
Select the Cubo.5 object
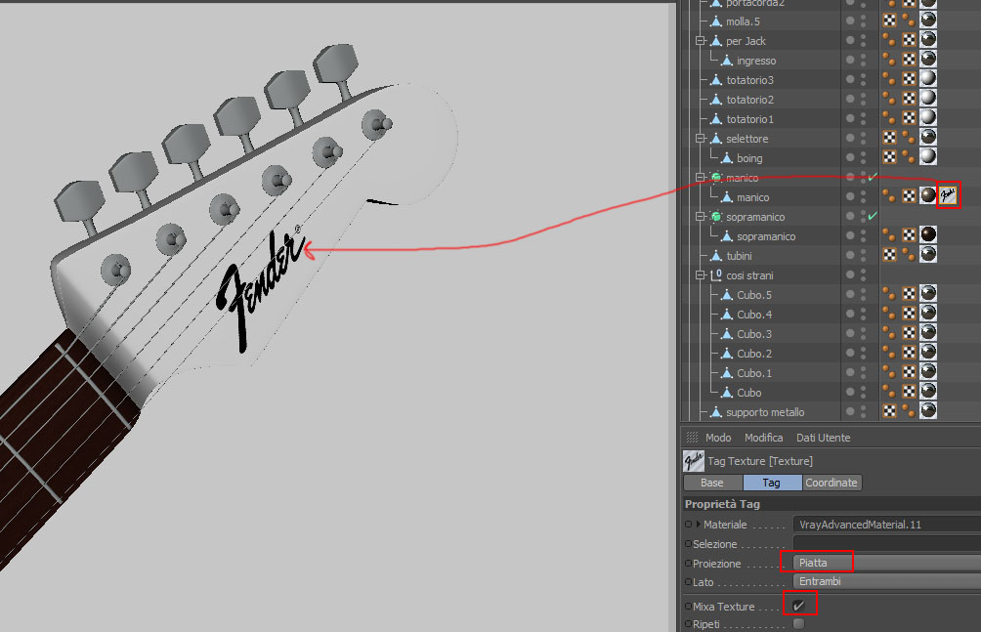pyautogui.click(x=754, y=295)
